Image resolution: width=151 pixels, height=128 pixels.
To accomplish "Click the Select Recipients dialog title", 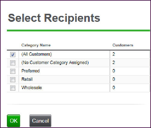I will [54, 18].
